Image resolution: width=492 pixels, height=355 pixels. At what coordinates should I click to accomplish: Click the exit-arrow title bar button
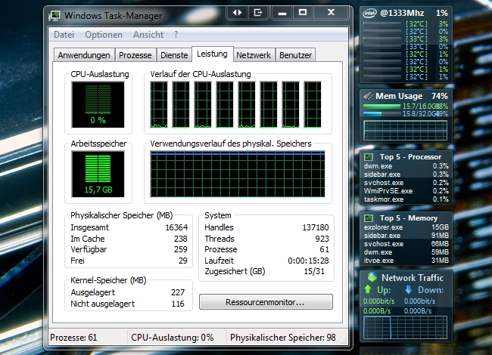258,13
